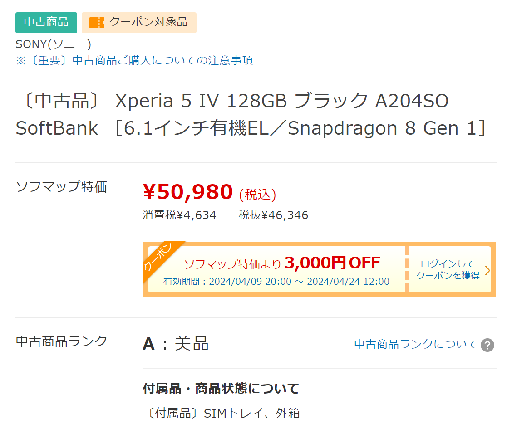
Task: Click the SONY(ソニー) brand name
Action: pos(54,44)
